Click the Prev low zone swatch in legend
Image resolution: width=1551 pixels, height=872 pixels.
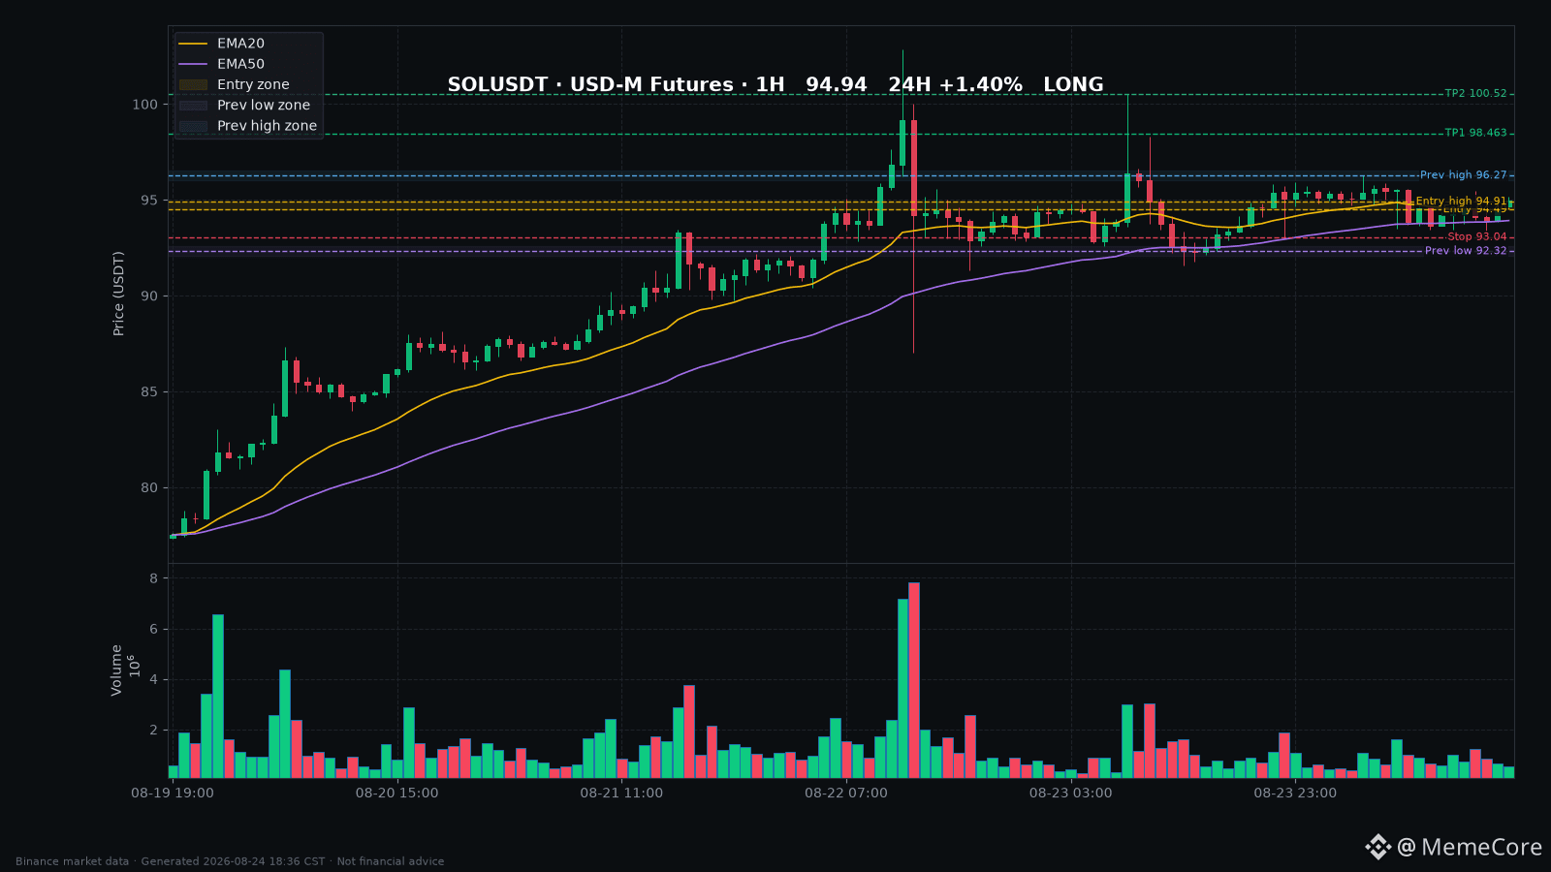pyautogui.click(x=193, y=106)
